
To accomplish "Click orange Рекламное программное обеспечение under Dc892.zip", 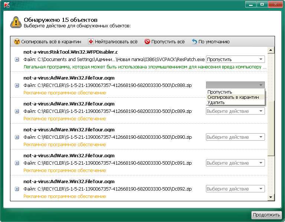I will 65,196.
